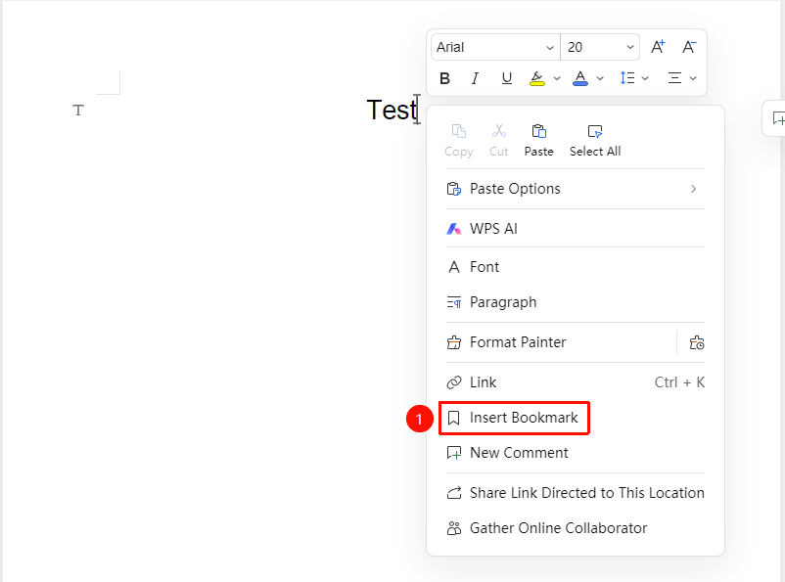Click the T paragraph marker in left margin
785x582 pixels.
point(78,111)
